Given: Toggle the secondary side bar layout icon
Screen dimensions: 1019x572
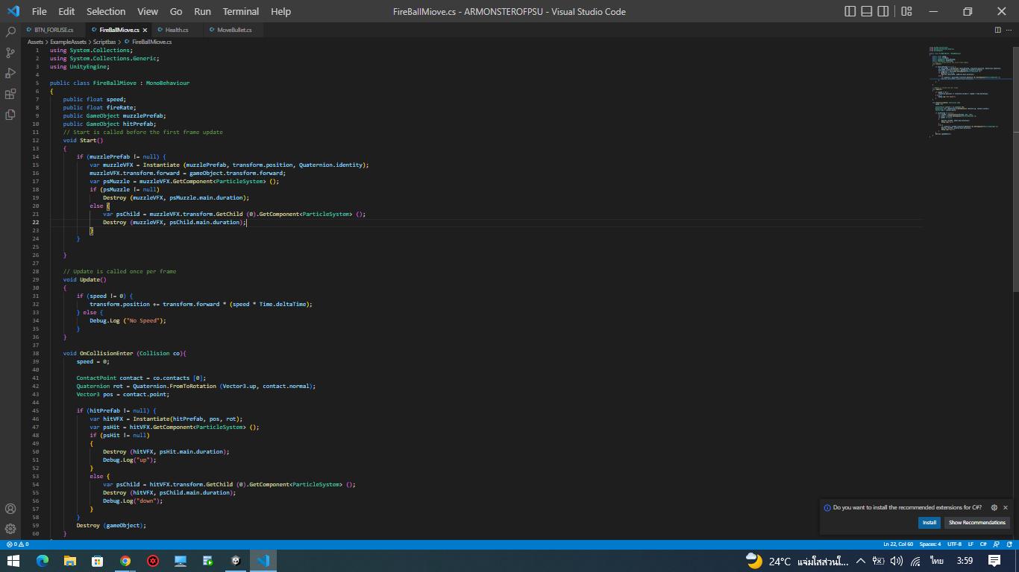Looking at the screenshot, I should coord(883,11).
